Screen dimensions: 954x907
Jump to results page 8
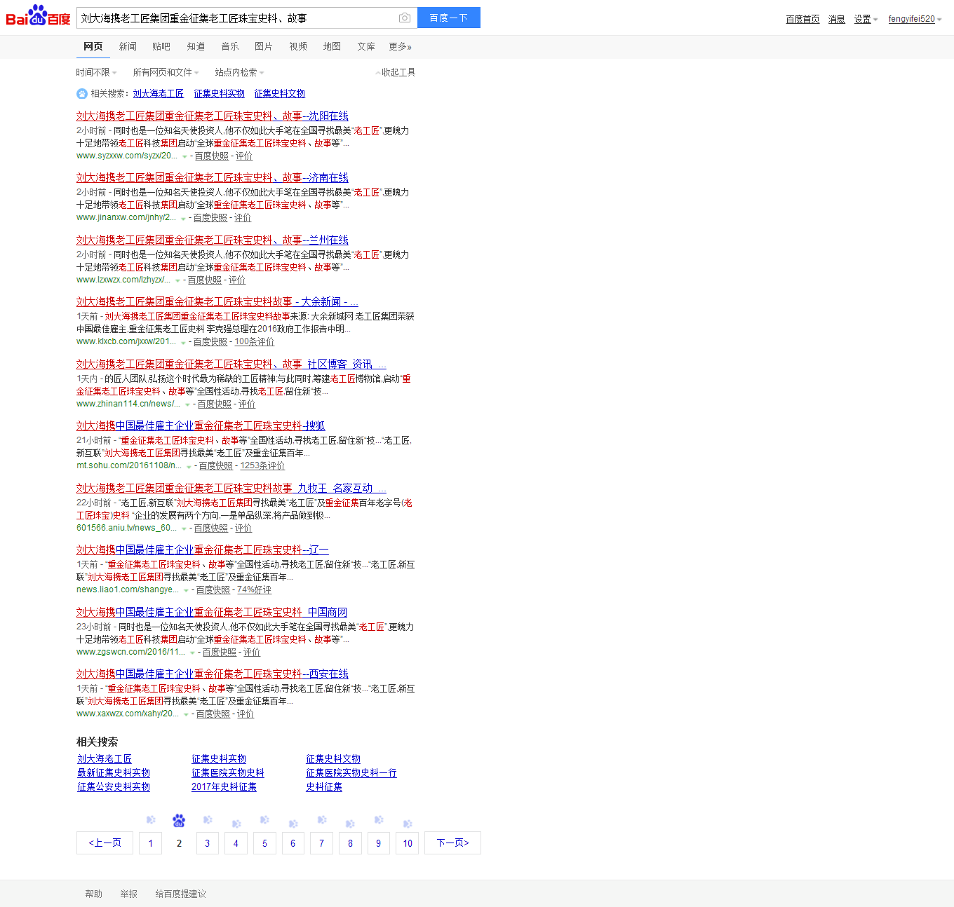350,843
